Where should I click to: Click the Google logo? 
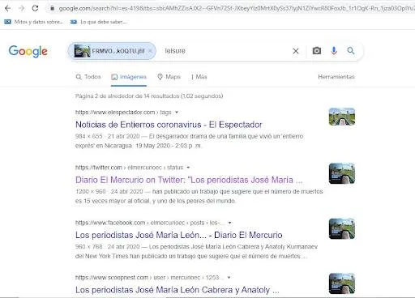pyautogui.click(x=28, y=51)
